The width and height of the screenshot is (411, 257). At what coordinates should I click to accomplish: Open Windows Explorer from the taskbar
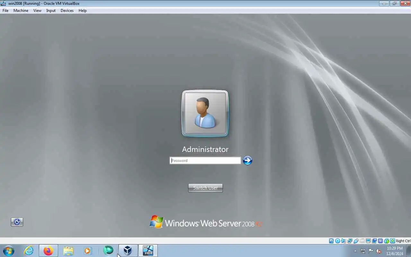68,251
